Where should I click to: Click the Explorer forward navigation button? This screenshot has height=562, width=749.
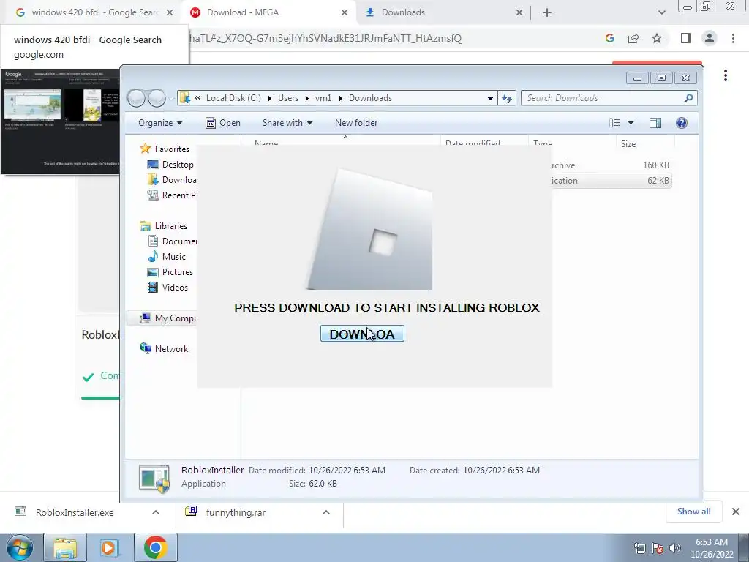[x=157, y=98]
